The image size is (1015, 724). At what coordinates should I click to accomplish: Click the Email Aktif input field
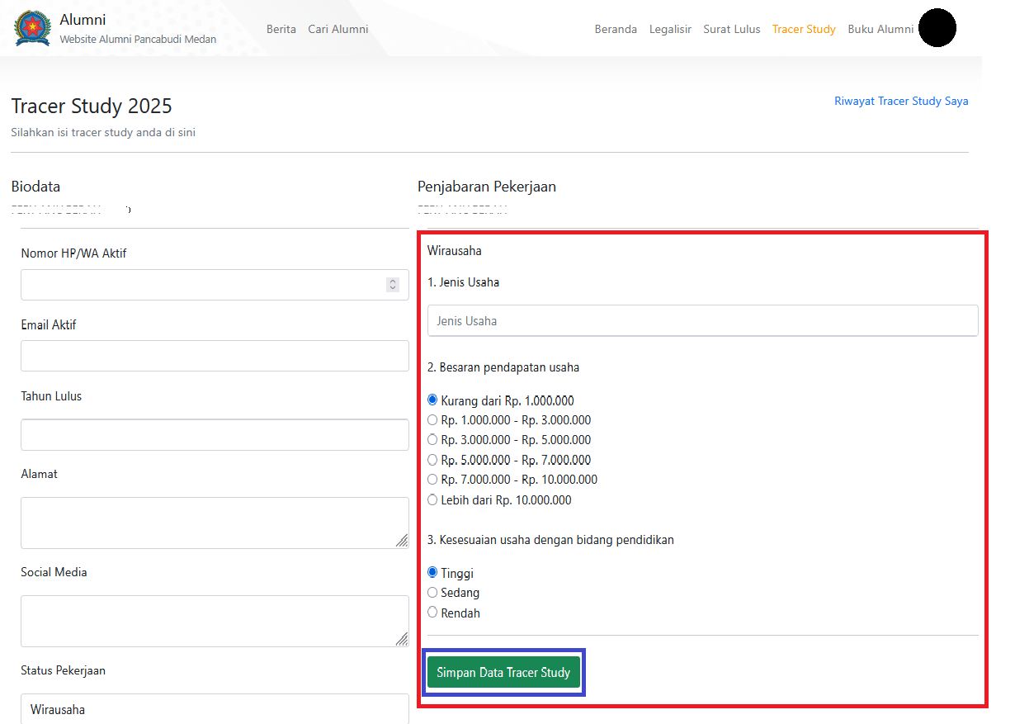point(215,356)
